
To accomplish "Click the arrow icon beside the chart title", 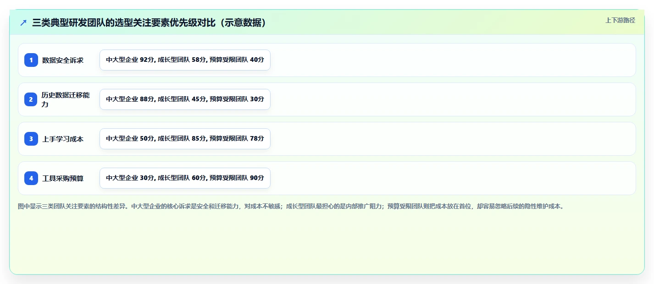I will [x=23, y=23].
